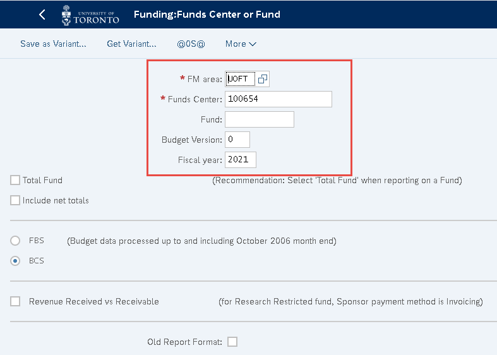Expand the More menu chevron
The image size is (497, 355).
point(253,44)
